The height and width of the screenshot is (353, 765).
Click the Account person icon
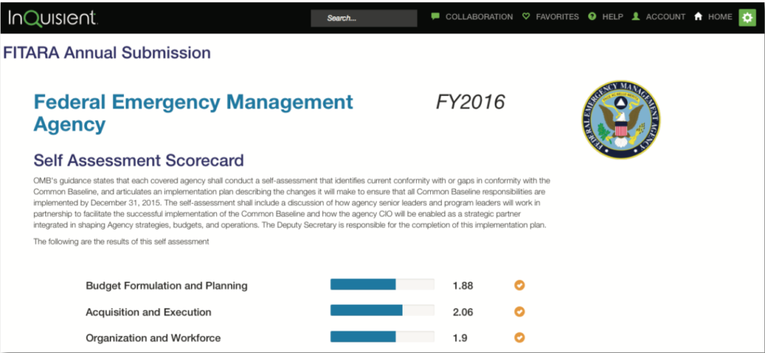coord(636,16)
